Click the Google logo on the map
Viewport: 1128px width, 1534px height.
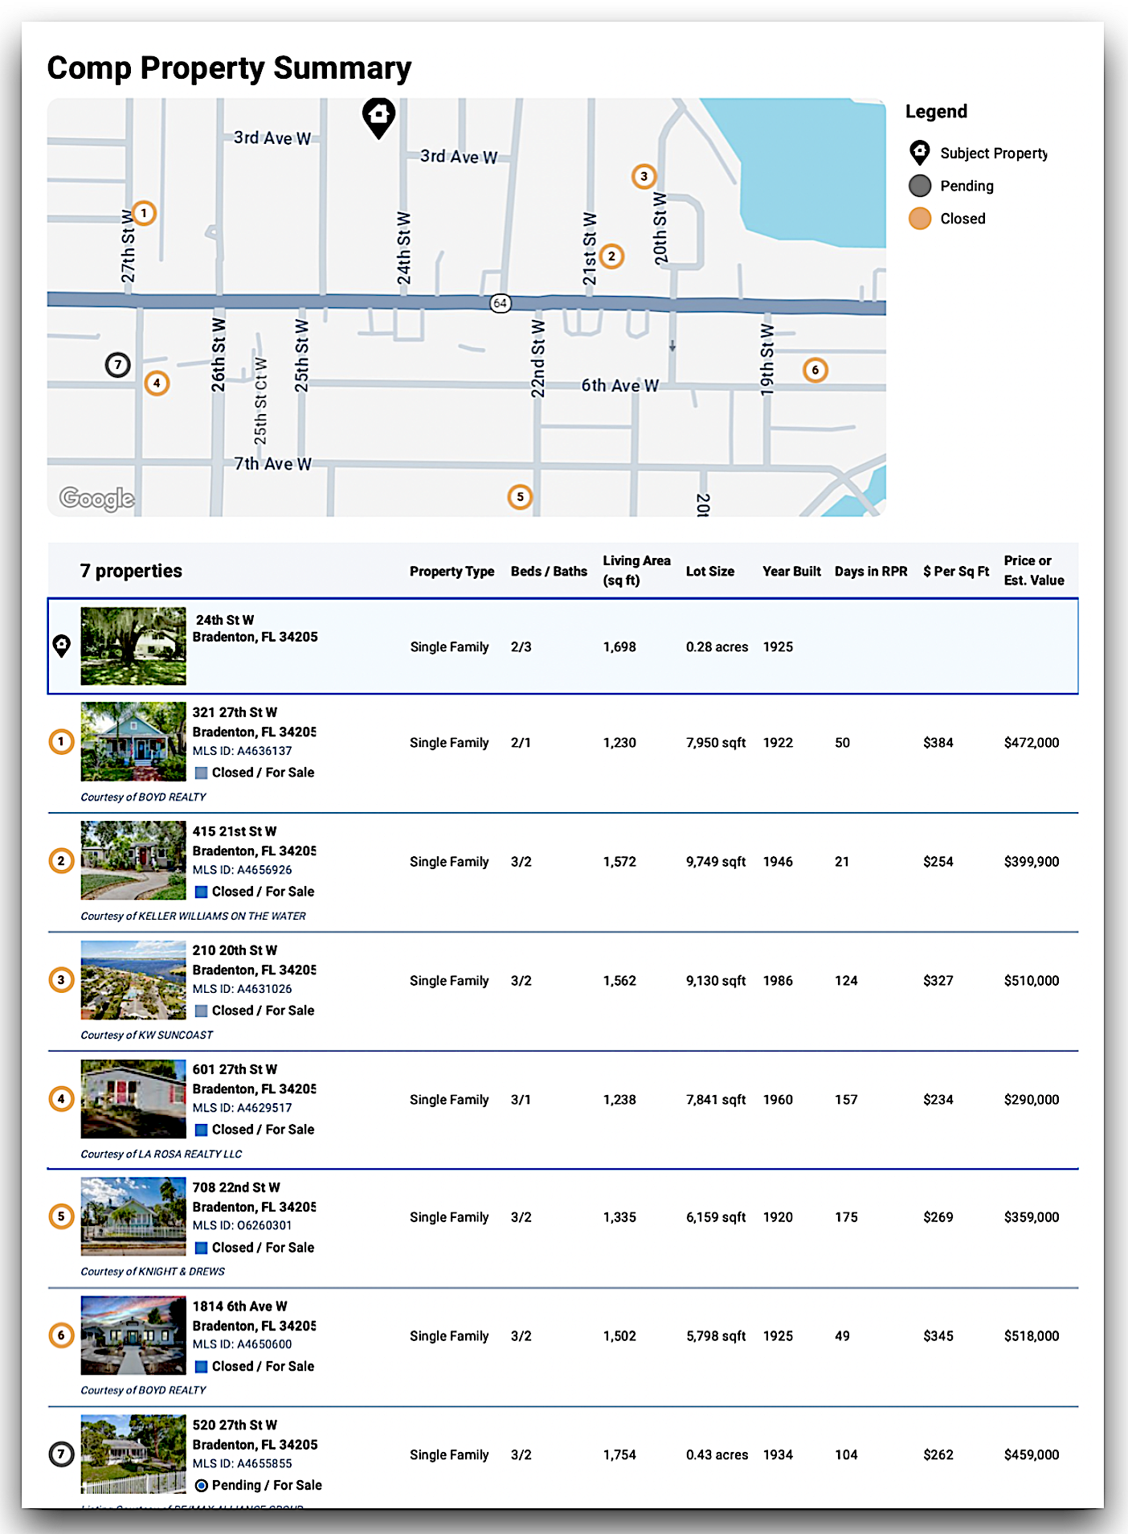[97, 498]
